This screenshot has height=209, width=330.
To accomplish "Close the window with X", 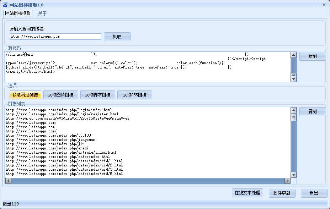I will [324, 5].
